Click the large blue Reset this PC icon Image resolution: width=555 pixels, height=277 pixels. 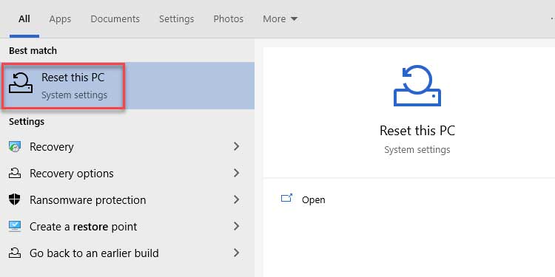[x=417, y=86]
